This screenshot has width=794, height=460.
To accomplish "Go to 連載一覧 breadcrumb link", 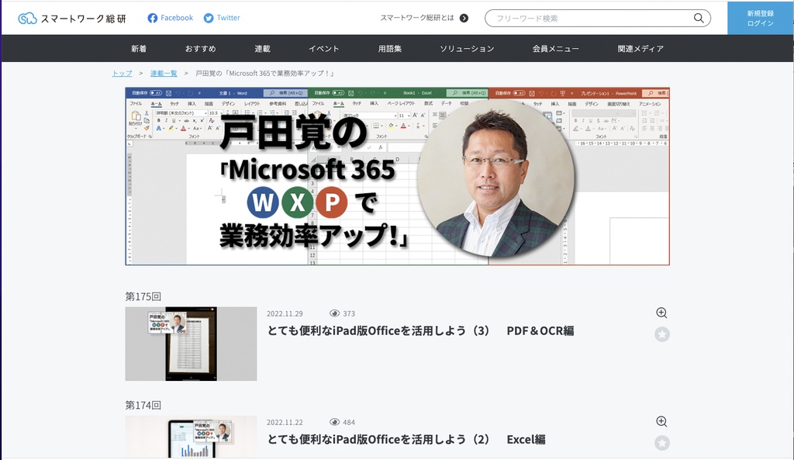I will tap(164, 74).
